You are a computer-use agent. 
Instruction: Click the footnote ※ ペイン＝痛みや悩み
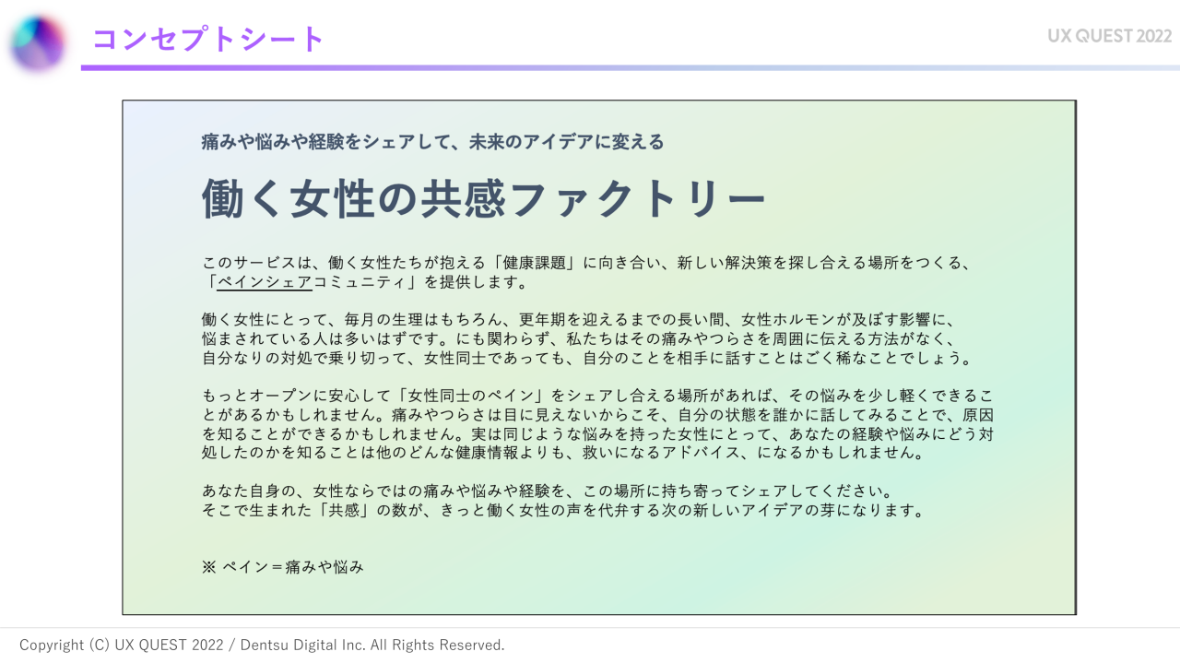[x=282, y=567]
